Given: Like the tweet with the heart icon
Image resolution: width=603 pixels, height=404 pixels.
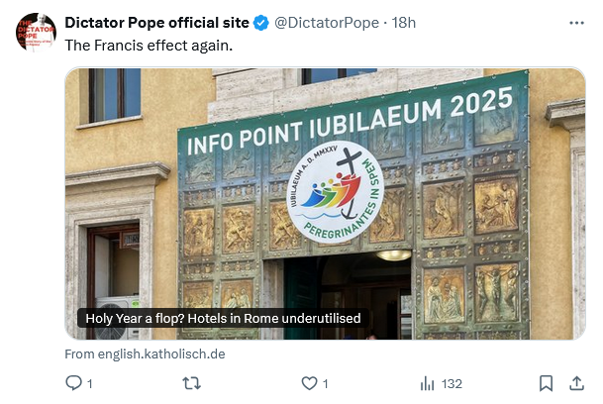Looking at the screenshot, I should (308, 383).
